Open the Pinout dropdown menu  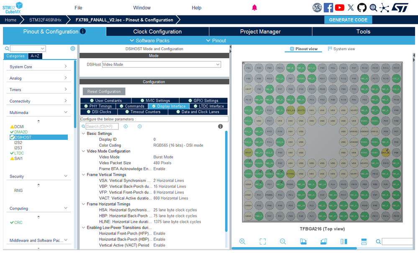pyautogui.click(x=216, y=41)
